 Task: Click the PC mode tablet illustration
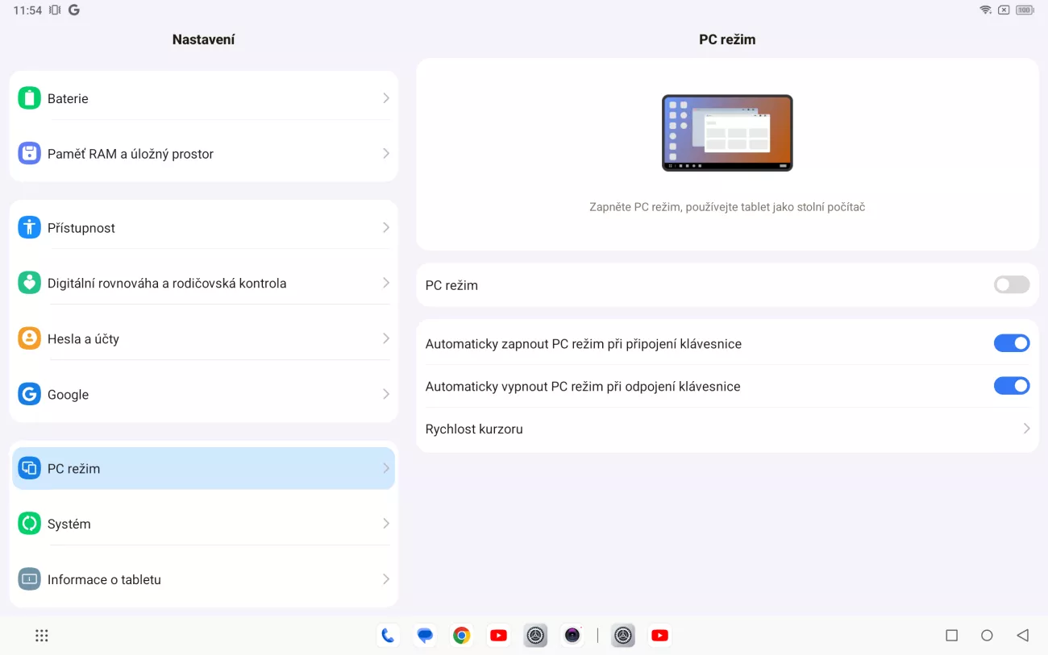pyautogui.click(x=727, y=133)
